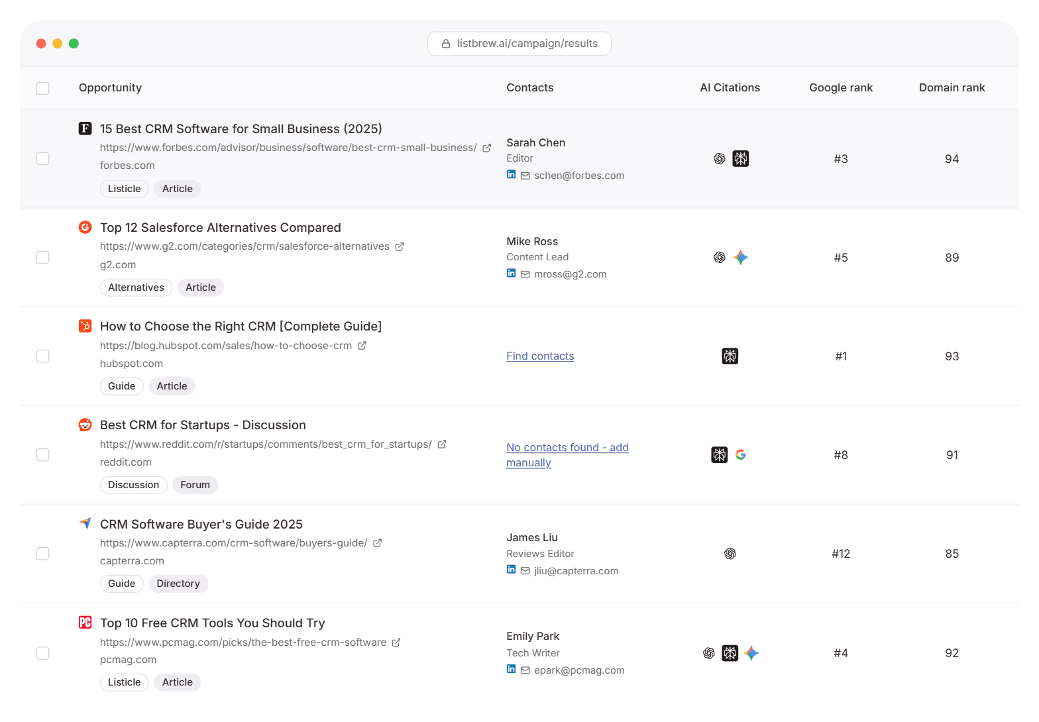Click the Perplexity citation icon in HubSpot row

(730, 356)
